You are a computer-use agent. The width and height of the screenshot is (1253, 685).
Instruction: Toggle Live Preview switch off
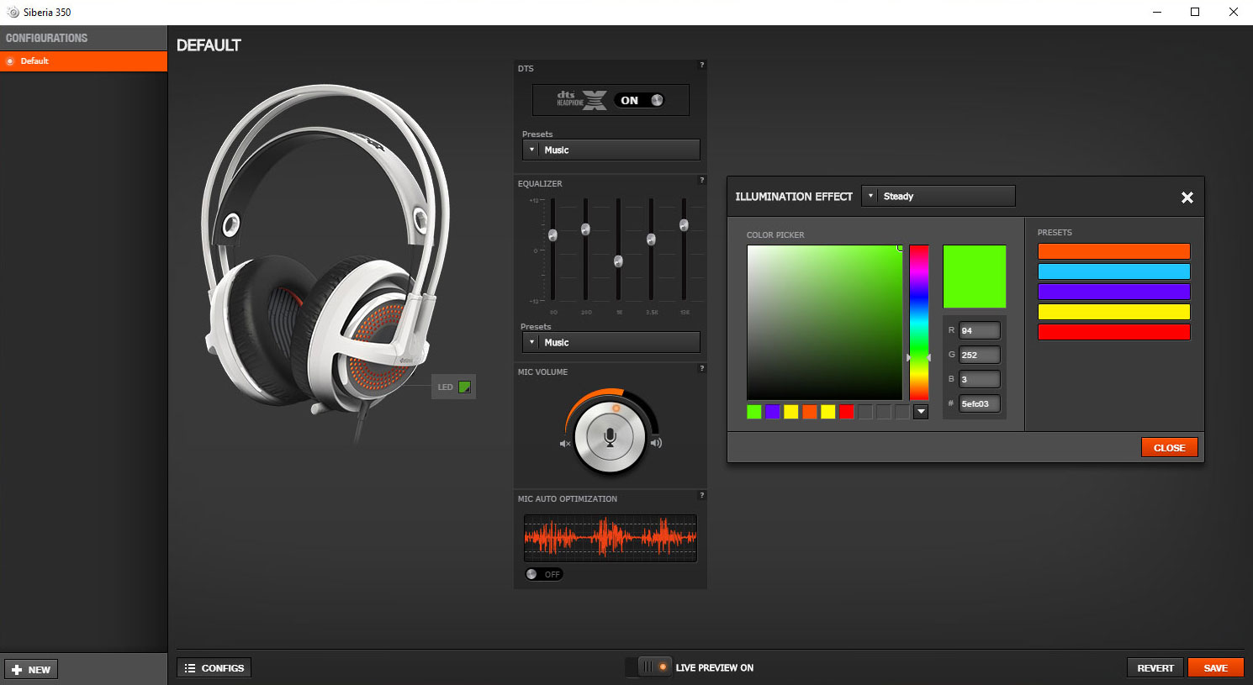point(653,667)
